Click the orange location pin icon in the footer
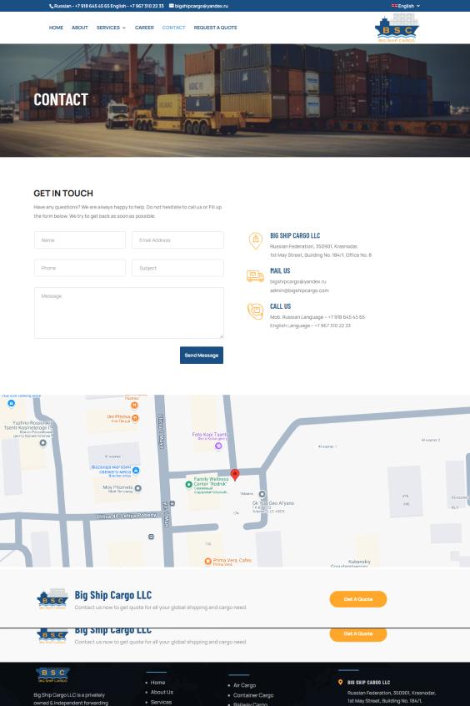Screen dimensions: 470x706 tap(341, 682)
